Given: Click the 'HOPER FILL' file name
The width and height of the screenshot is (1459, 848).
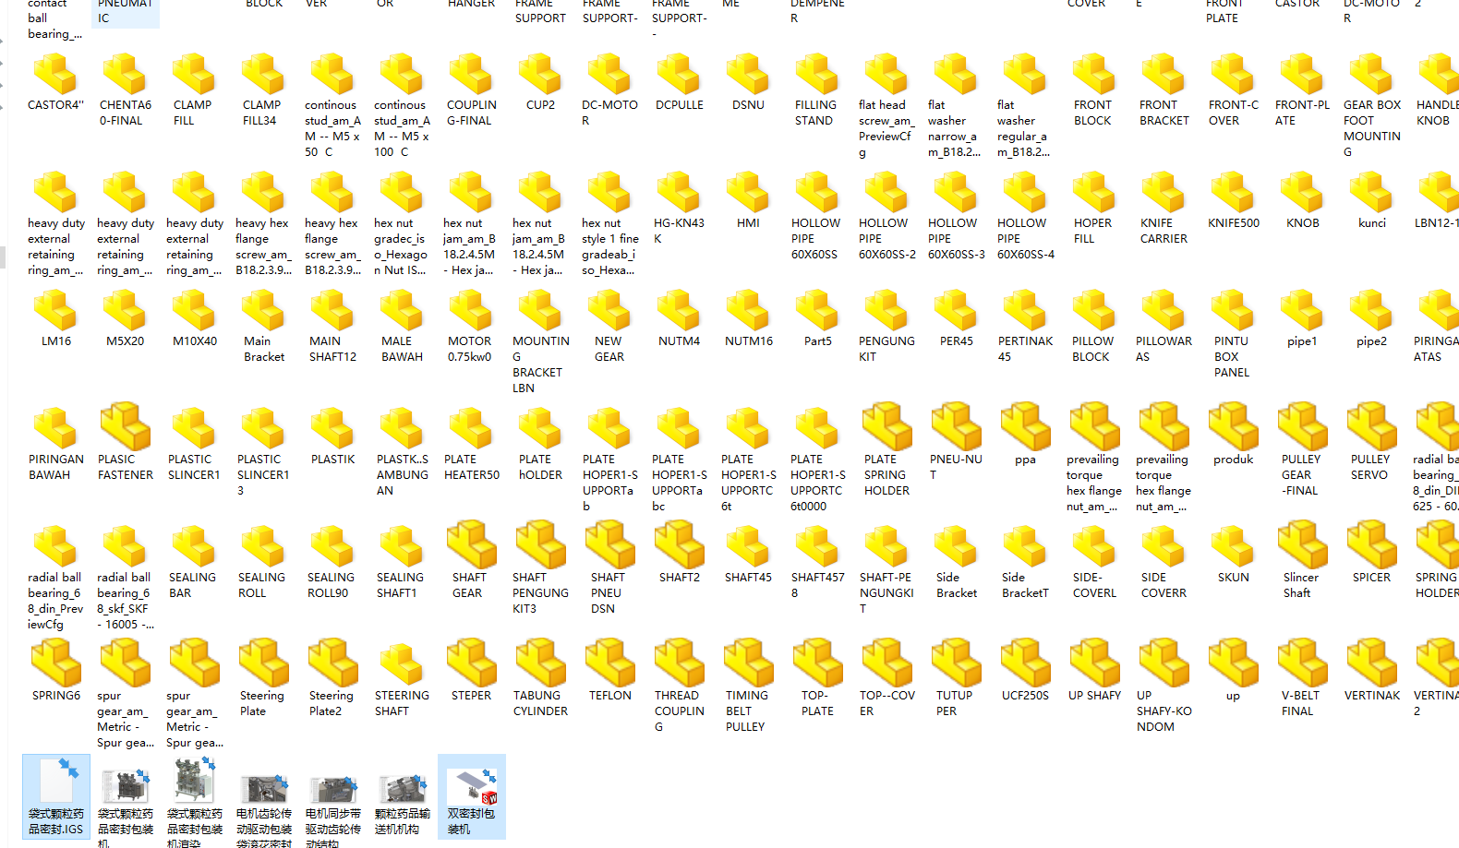Looking at the screenshot, I should [x=1092, y=231].
